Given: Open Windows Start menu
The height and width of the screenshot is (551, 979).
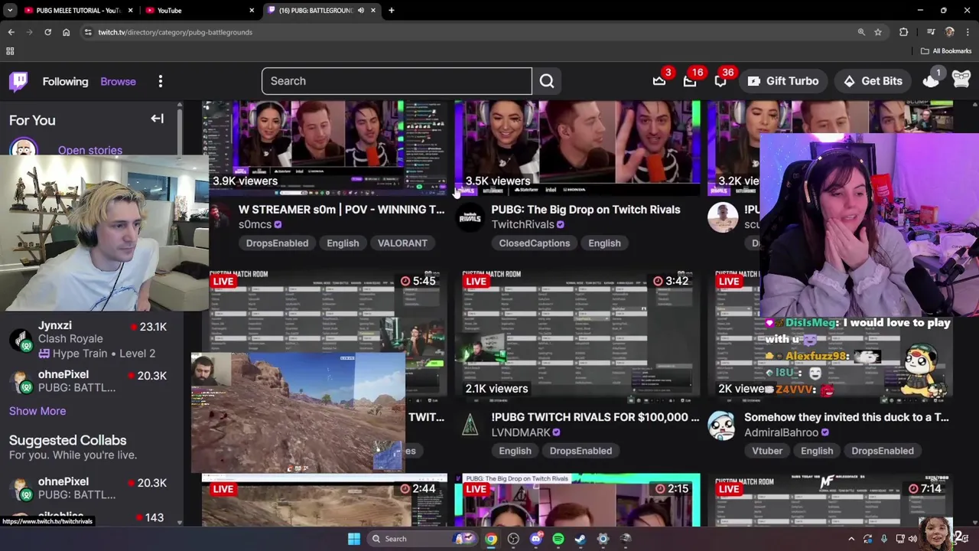Looking at the screenshot, I should (x=353, y=539).
